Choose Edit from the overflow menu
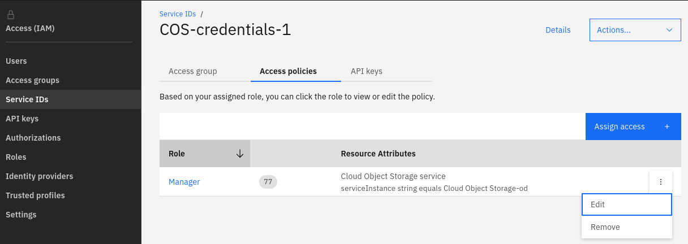This screenshot has height=244, width=688. click(626, 204)
